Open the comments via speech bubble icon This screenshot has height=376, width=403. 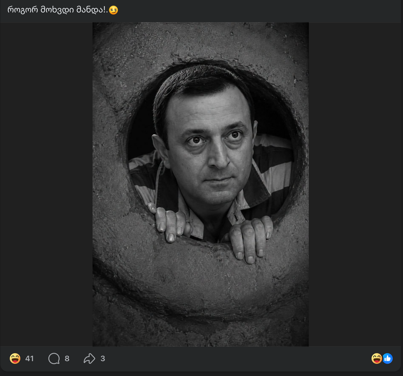point(54,359)
